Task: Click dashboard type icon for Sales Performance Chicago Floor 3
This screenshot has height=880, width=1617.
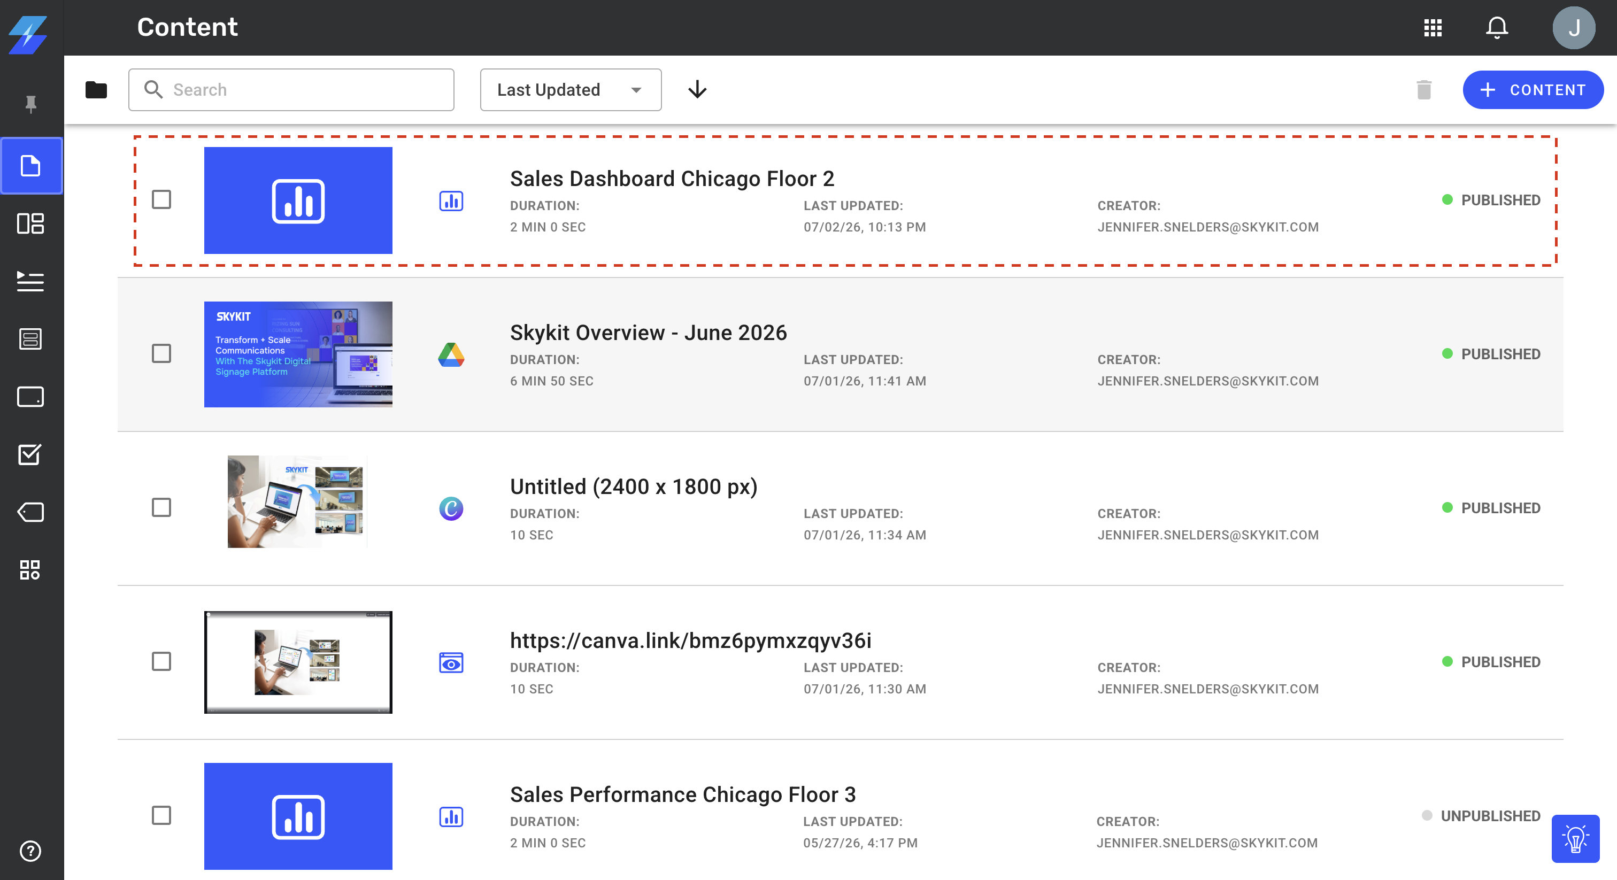Action: click(x=451, y=816)
